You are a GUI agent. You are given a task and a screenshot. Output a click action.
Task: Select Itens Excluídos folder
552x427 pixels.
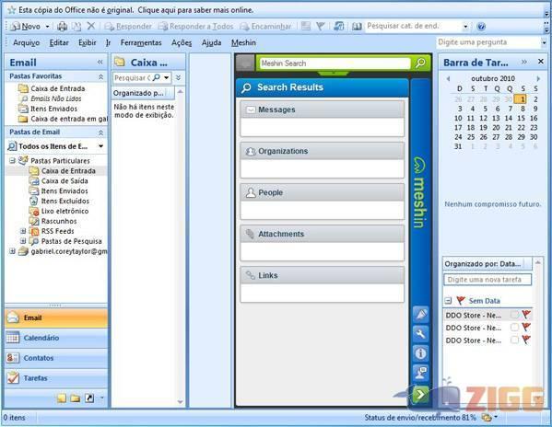click(65, 201)
